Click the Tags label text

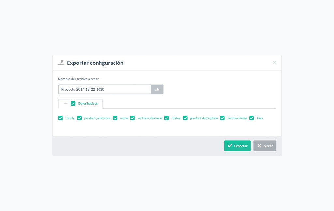pos(260,118)
